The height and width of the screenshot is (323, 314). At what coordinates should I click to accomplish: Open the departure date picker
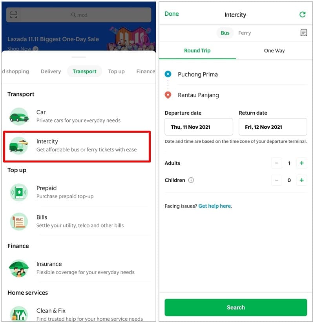coord(198,126)
